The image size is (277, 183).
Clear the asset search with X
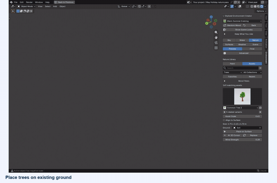click(x=260, y=68)
